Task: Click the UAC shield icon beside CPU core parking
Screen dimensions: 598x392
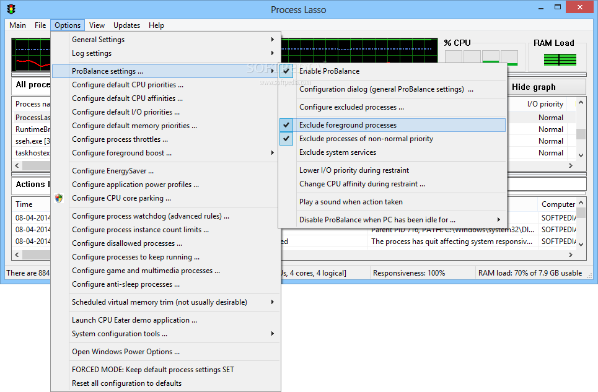Action: (59, 198)
